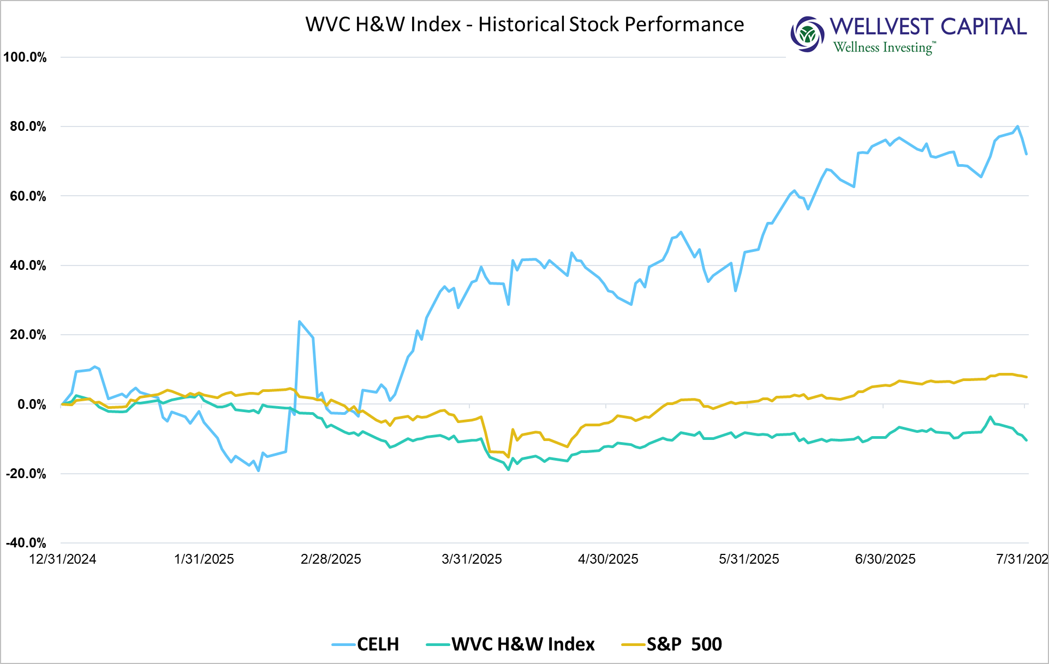Click the Wellness Investing tagline
Image resolution: width=1049 pixels, height=664 pixels.
(884, 47)
